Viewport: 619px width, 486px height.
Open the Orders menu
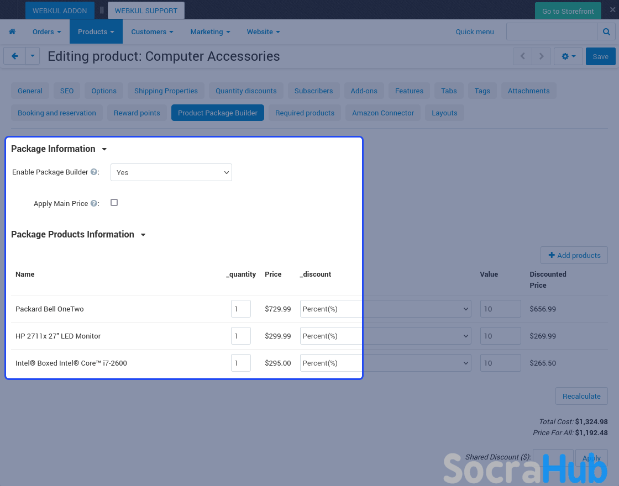coord(46,31)
